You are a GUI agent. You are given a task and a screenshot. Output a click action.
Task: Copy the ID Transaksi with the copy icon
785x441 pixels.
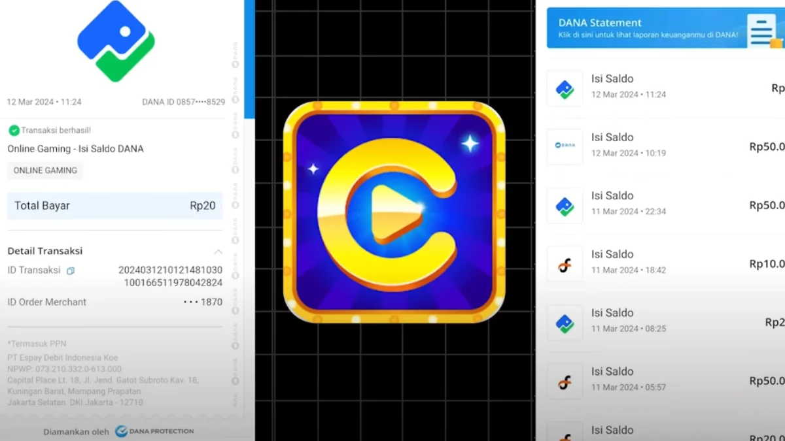[x=71, y=270]
